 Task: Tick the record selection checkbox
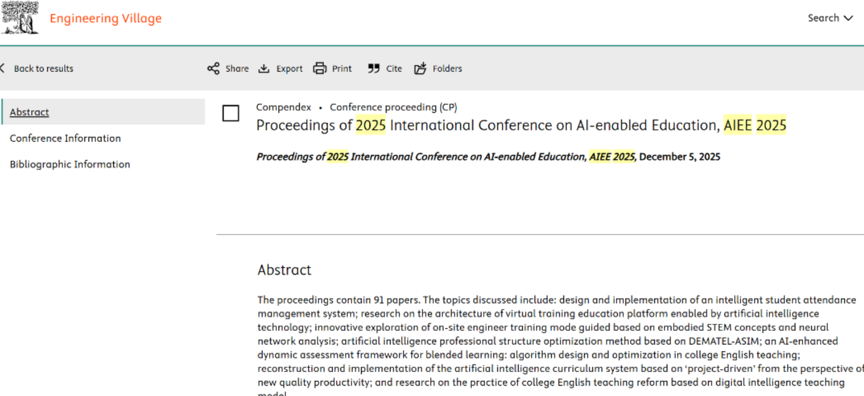tap(231, 113)
